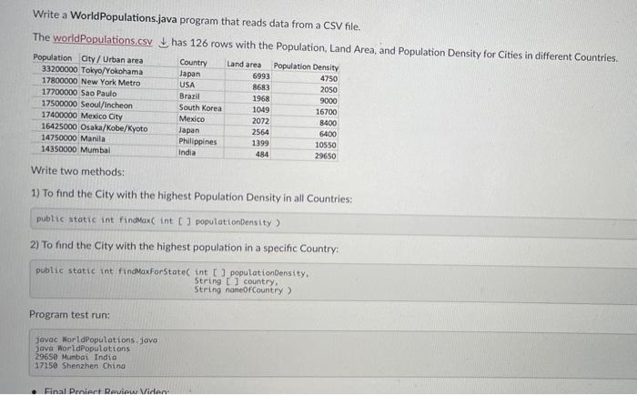Click the 9000 density value
This screenshot has height=395, width=637.
329,101
